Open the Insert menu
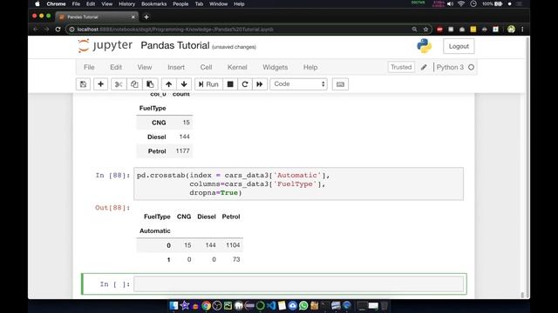558x313 pixels. pyautogui.click(x=176, y=67)
